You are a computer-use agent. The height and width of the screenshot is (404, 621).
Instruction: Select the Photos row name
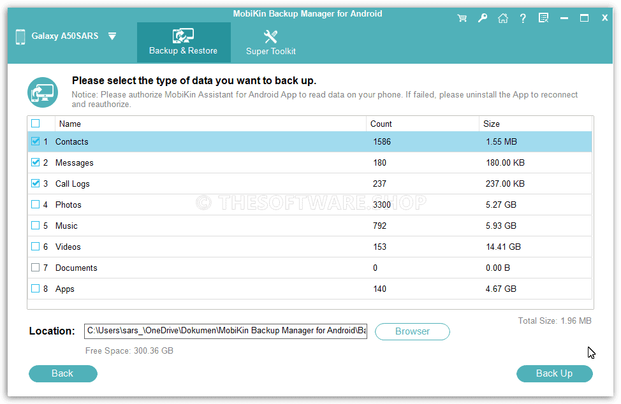coord(68,205)
